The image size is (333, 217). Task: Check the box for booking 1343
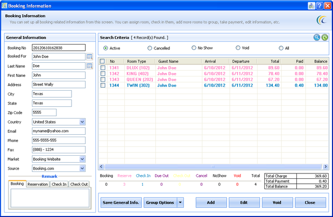tap(103, 79)
